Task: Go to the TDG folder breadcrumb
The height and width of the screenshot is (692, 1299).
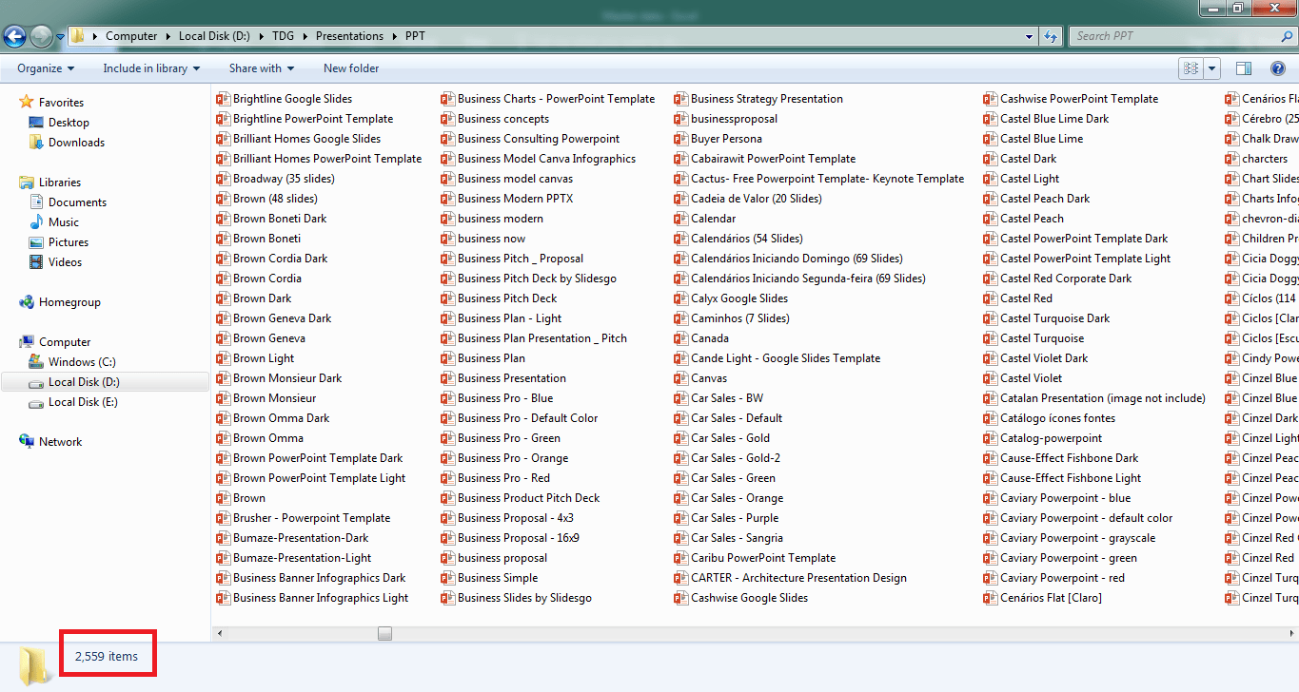Action: click(284, 36)
